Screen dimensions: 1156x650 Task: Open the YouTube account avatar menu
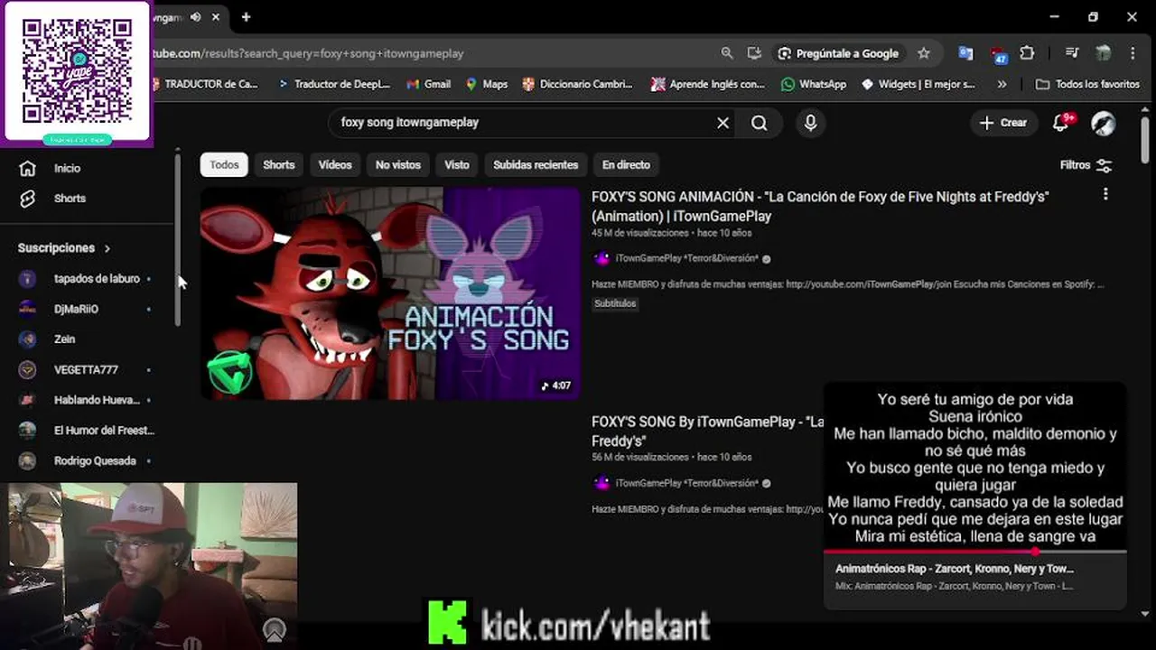(1103, 123)
